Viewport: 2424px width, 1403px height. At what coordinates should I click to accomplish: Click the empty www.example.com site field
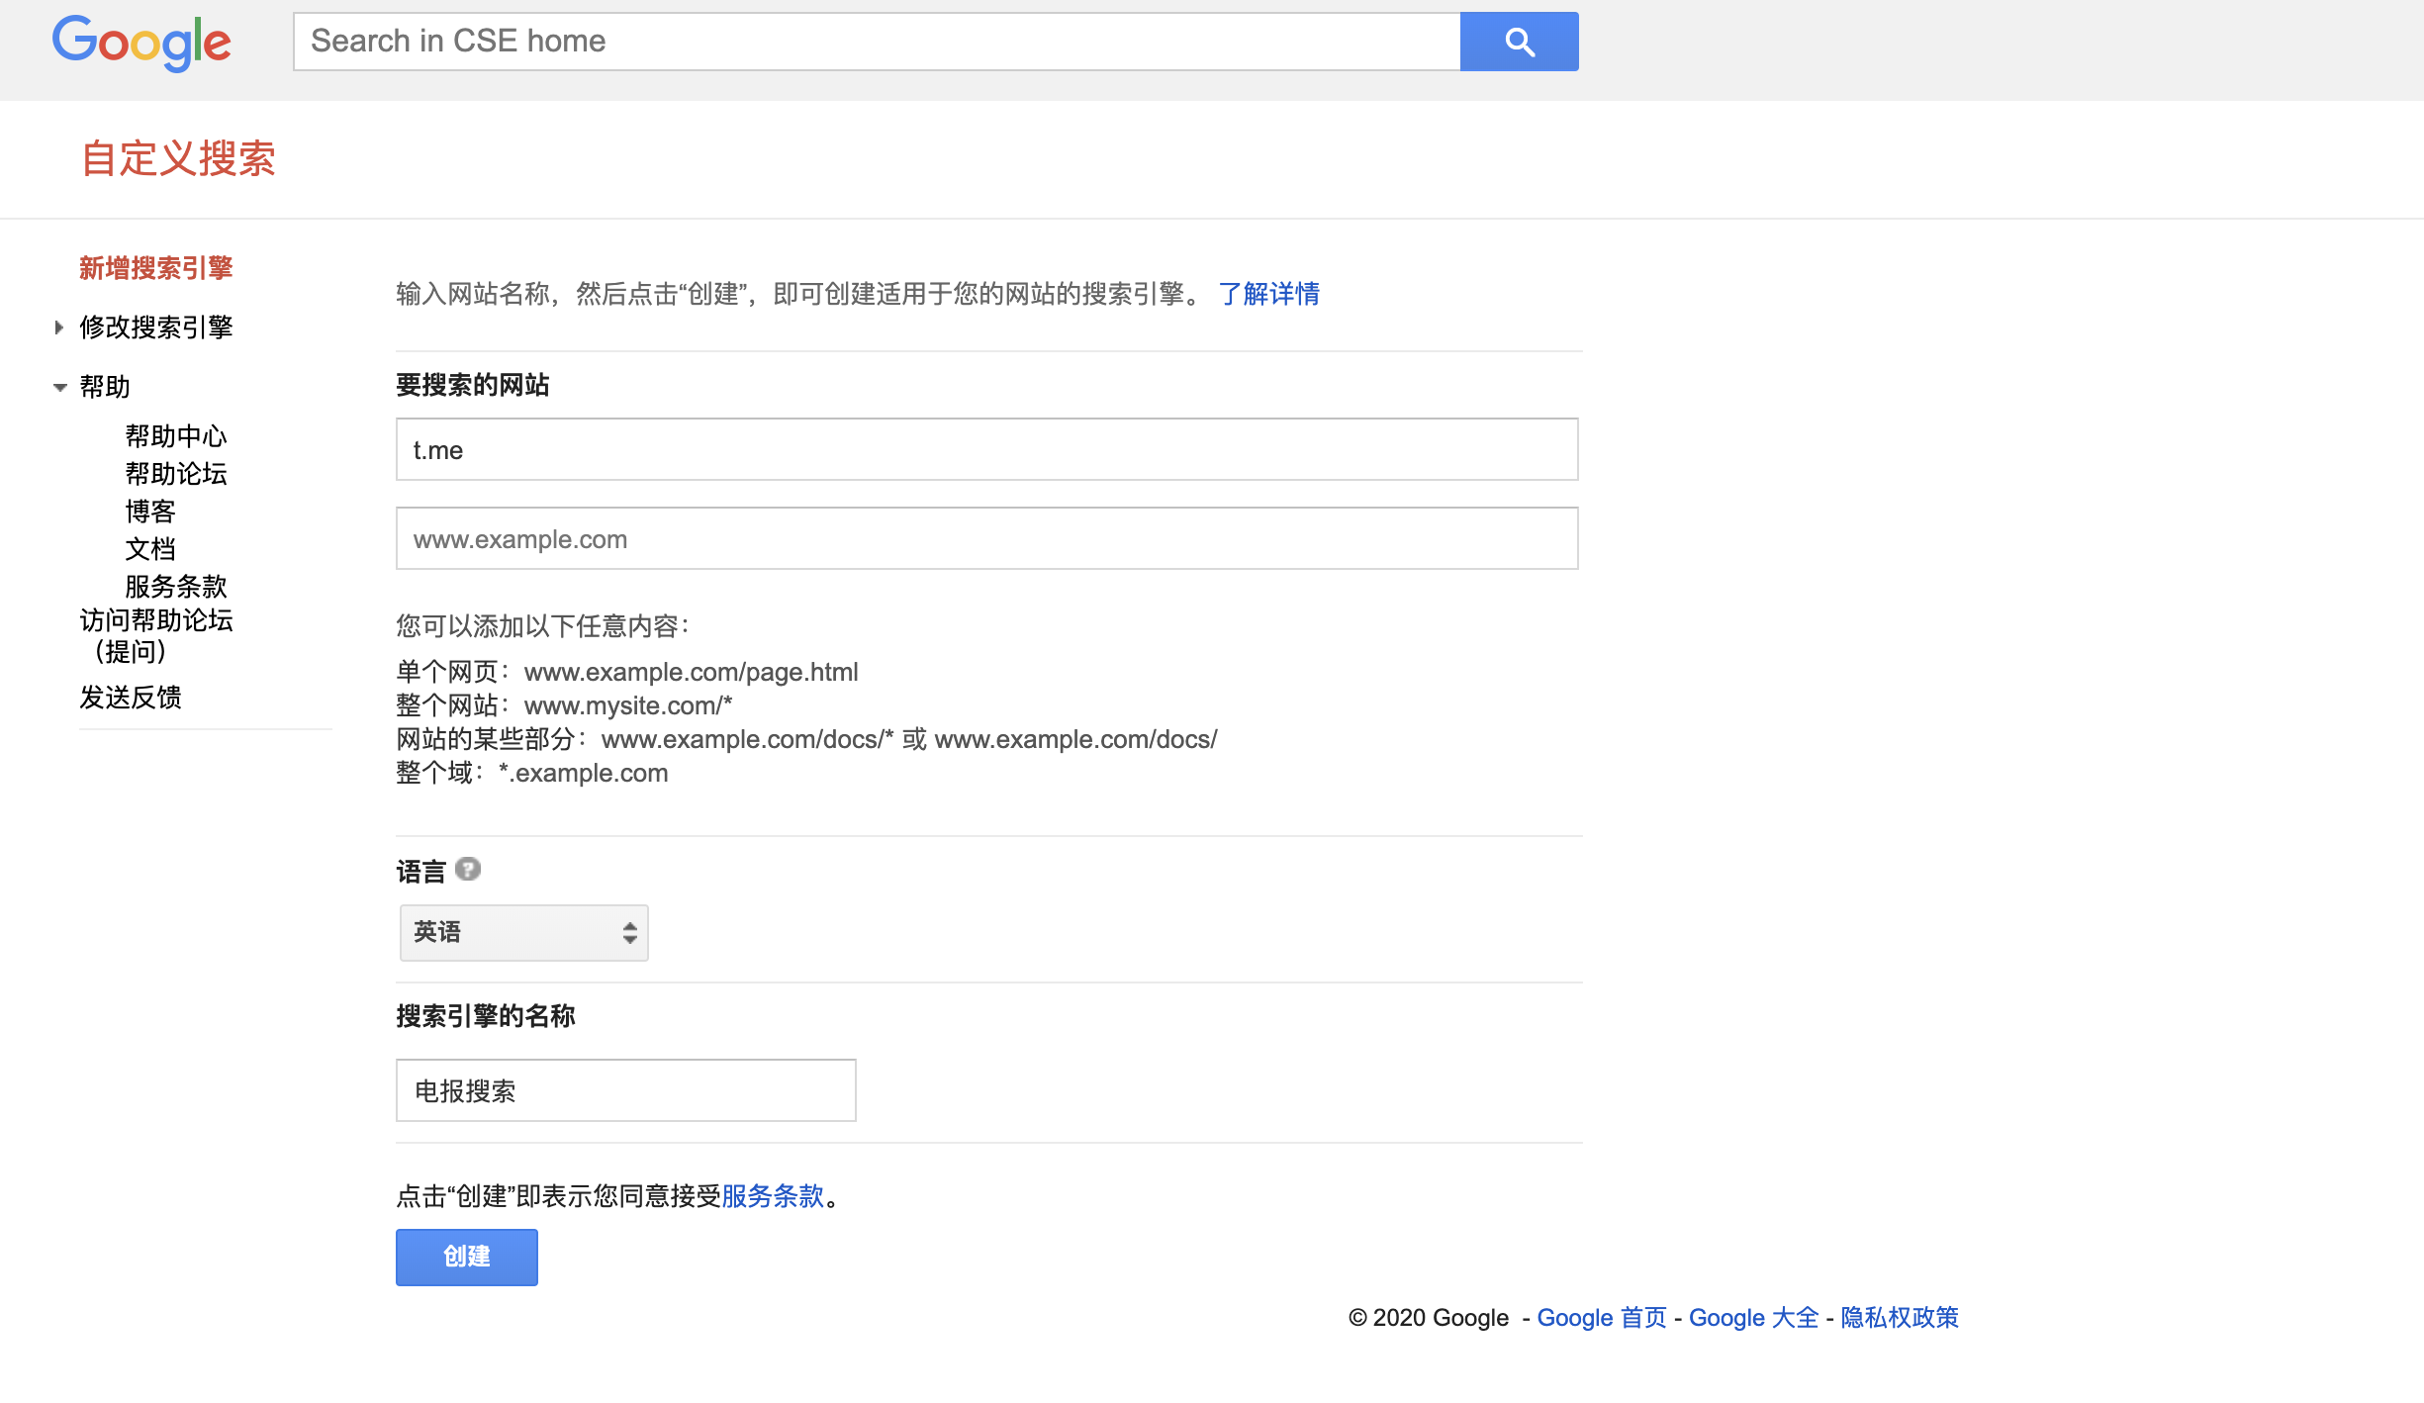pyautogui.click(x=986, y=539)
